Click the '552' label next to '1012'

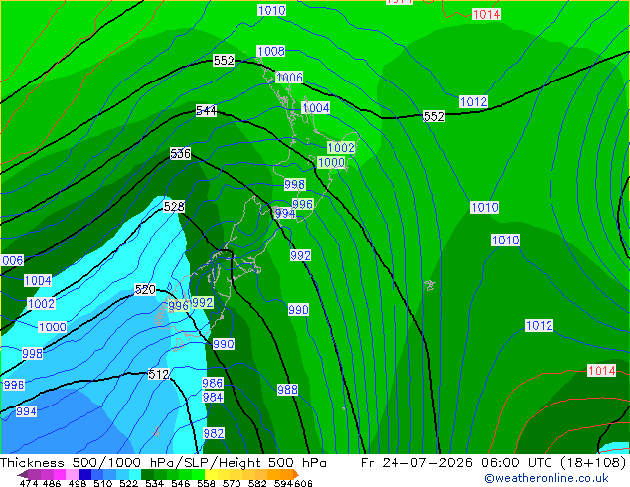click(434, 116)
